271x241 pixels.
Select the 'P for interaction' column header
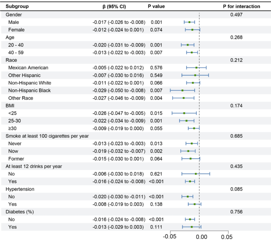[x=242, y=7]
